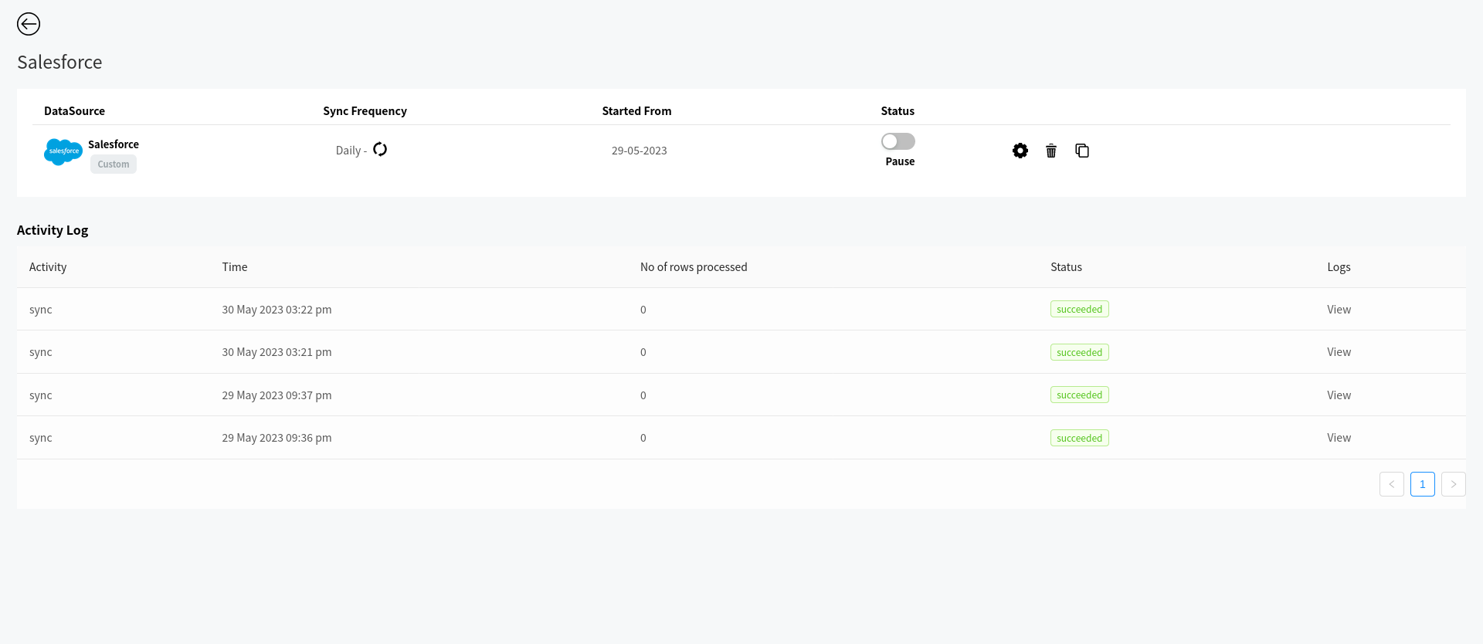Click succeeded badge for 29 May 09:37 pm

click(x=1080, y=395)
